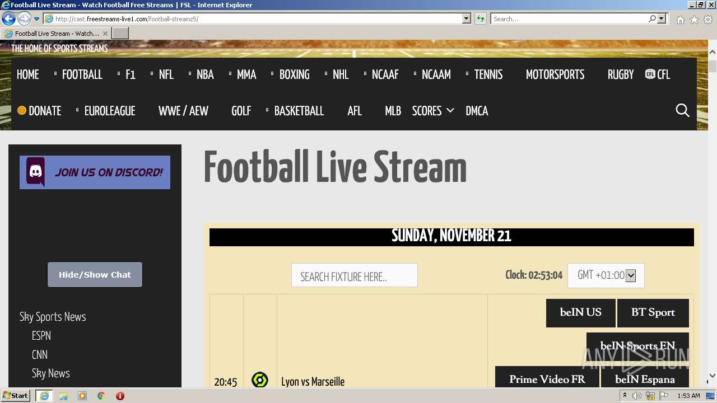Click the Ligue 1 logo beside Lyon vs Marseille

260,380
